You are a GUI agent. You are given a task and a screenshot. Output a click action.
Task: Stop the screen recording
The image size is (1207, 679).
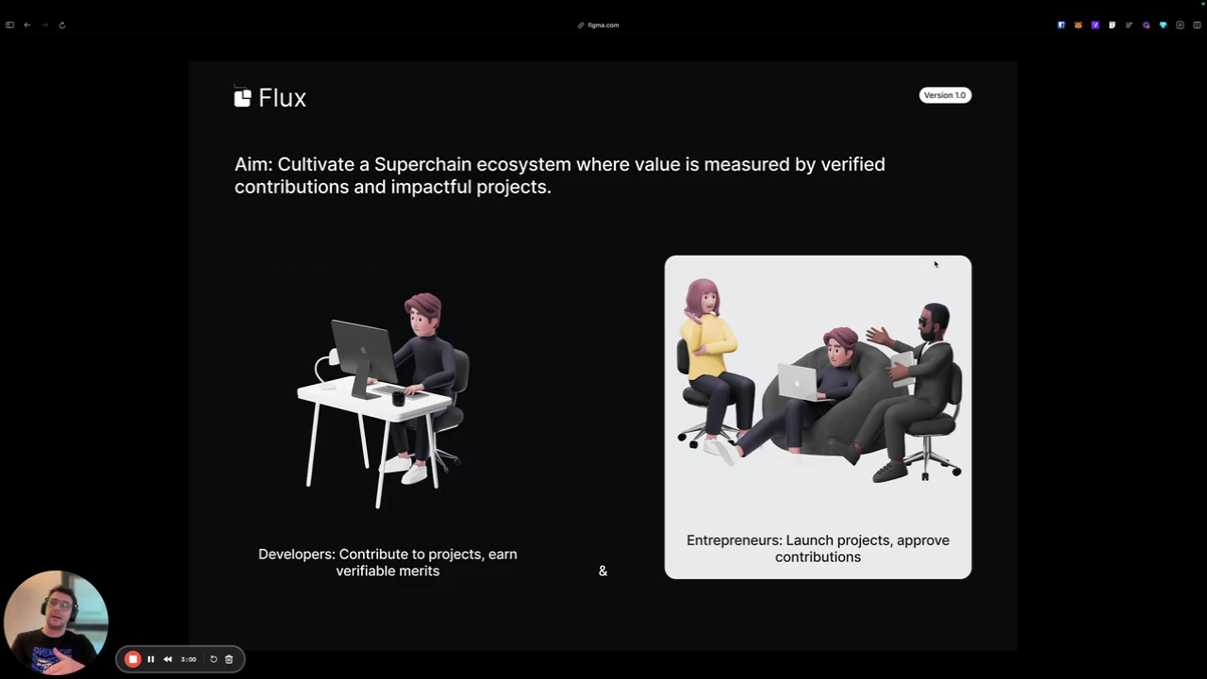(x=133, y=659)
